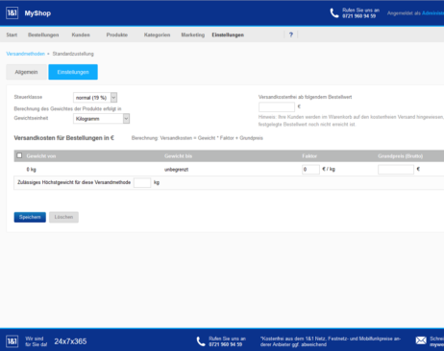This screenshot has height=351, width=444.
Task: Click the Löschen button
Action: (x=63, y=217)
